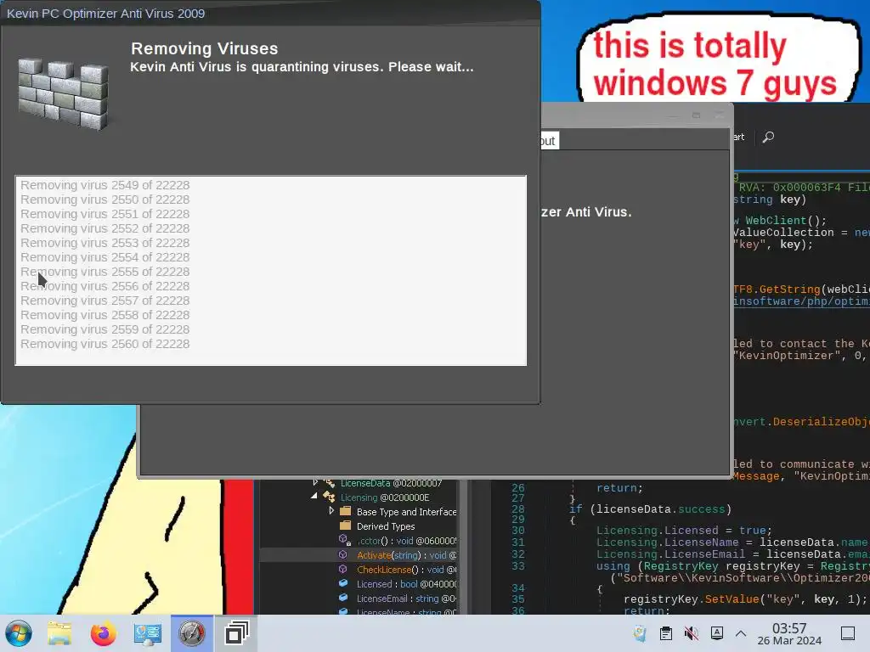Click the Licensed field icon
Image resolution: width=870 pixels, height=652 pixels.
point(343,583)
